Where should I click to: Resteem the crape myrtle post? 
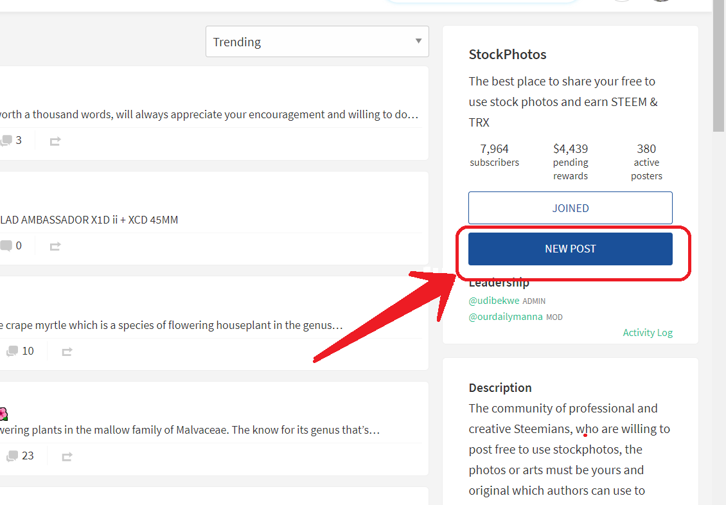pos(67,352)
